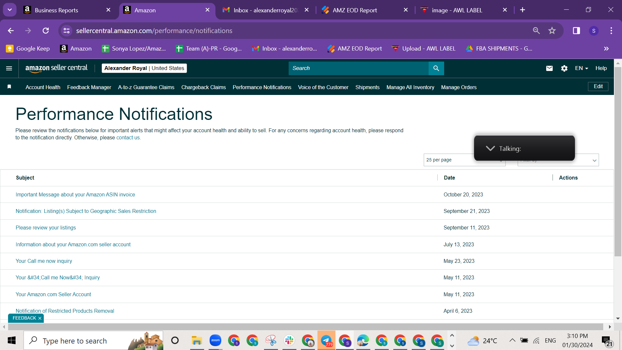The width and height of the screenshot is (622, 350).
Task: Expand the 25 per page dropdown
Action: (x=464, y=160)
